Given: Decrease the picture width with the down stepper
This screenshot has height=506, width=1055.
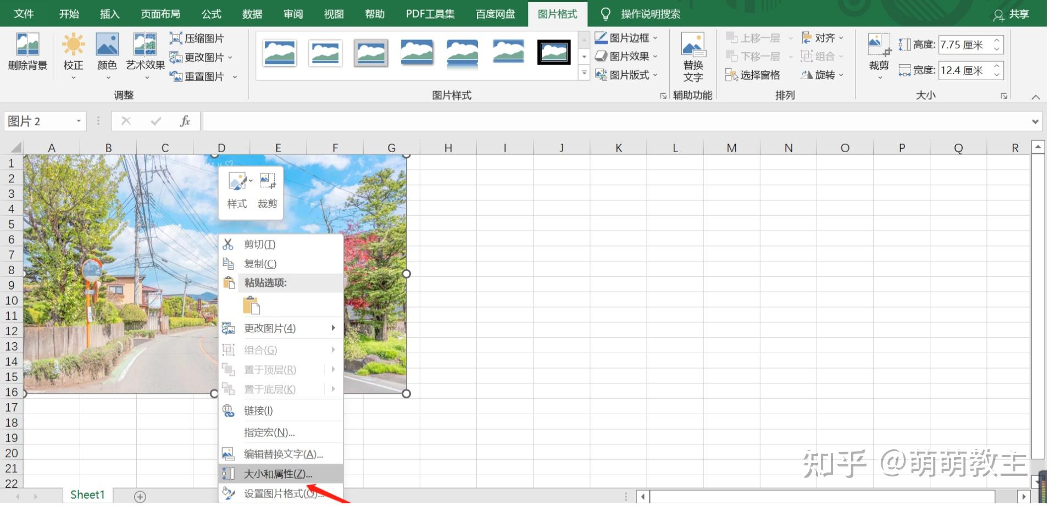Looking at the screenshot, I should tap(997, 75).
